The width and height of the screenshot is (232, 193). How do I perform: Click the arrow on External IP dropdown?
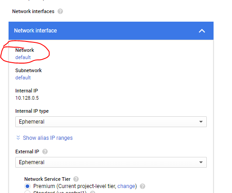(201, 162)
